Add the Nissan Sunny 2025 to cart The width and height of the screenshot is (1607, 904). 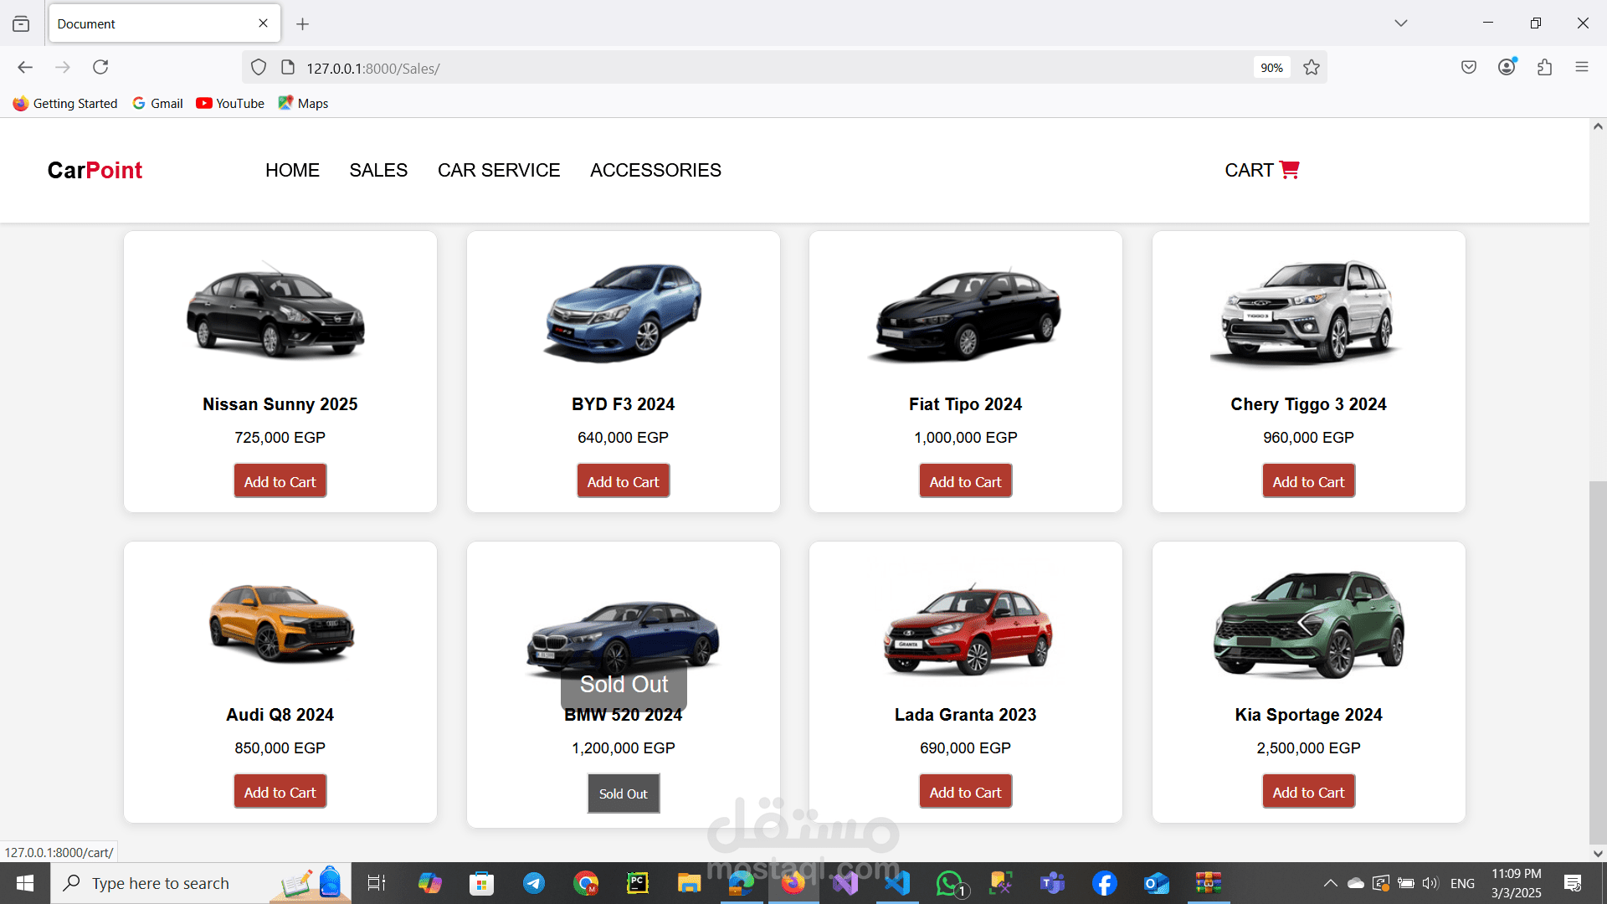(280, 481)
